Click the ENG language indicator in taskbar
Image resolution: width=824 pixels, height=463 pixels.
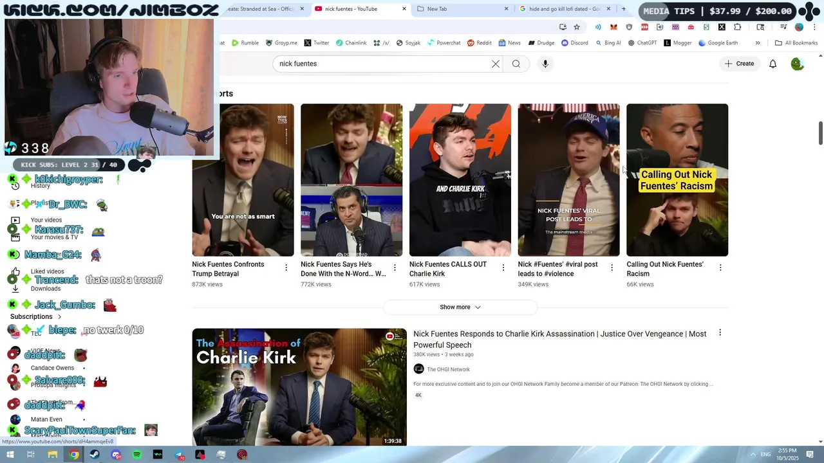pos(765,455)
